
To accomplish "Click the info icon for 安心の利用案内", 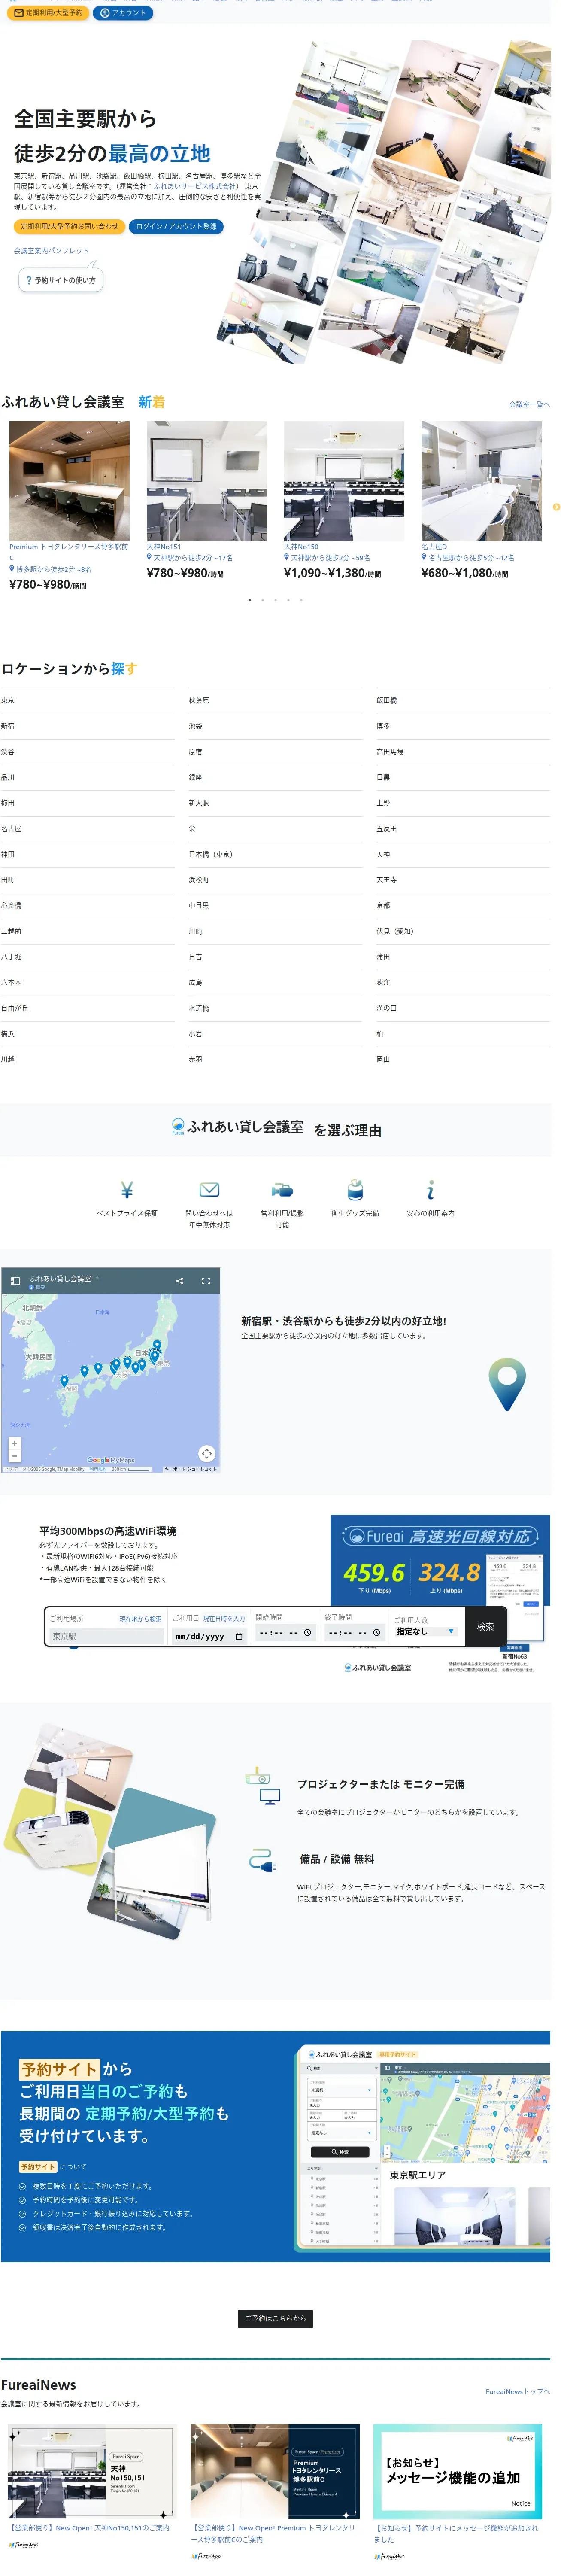I will coord(430,1190).
